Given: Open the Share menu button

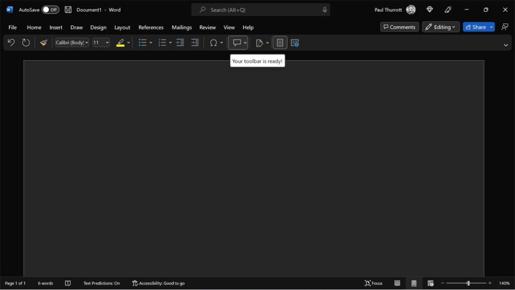Looking at the screenshot, I should [478, 27].
